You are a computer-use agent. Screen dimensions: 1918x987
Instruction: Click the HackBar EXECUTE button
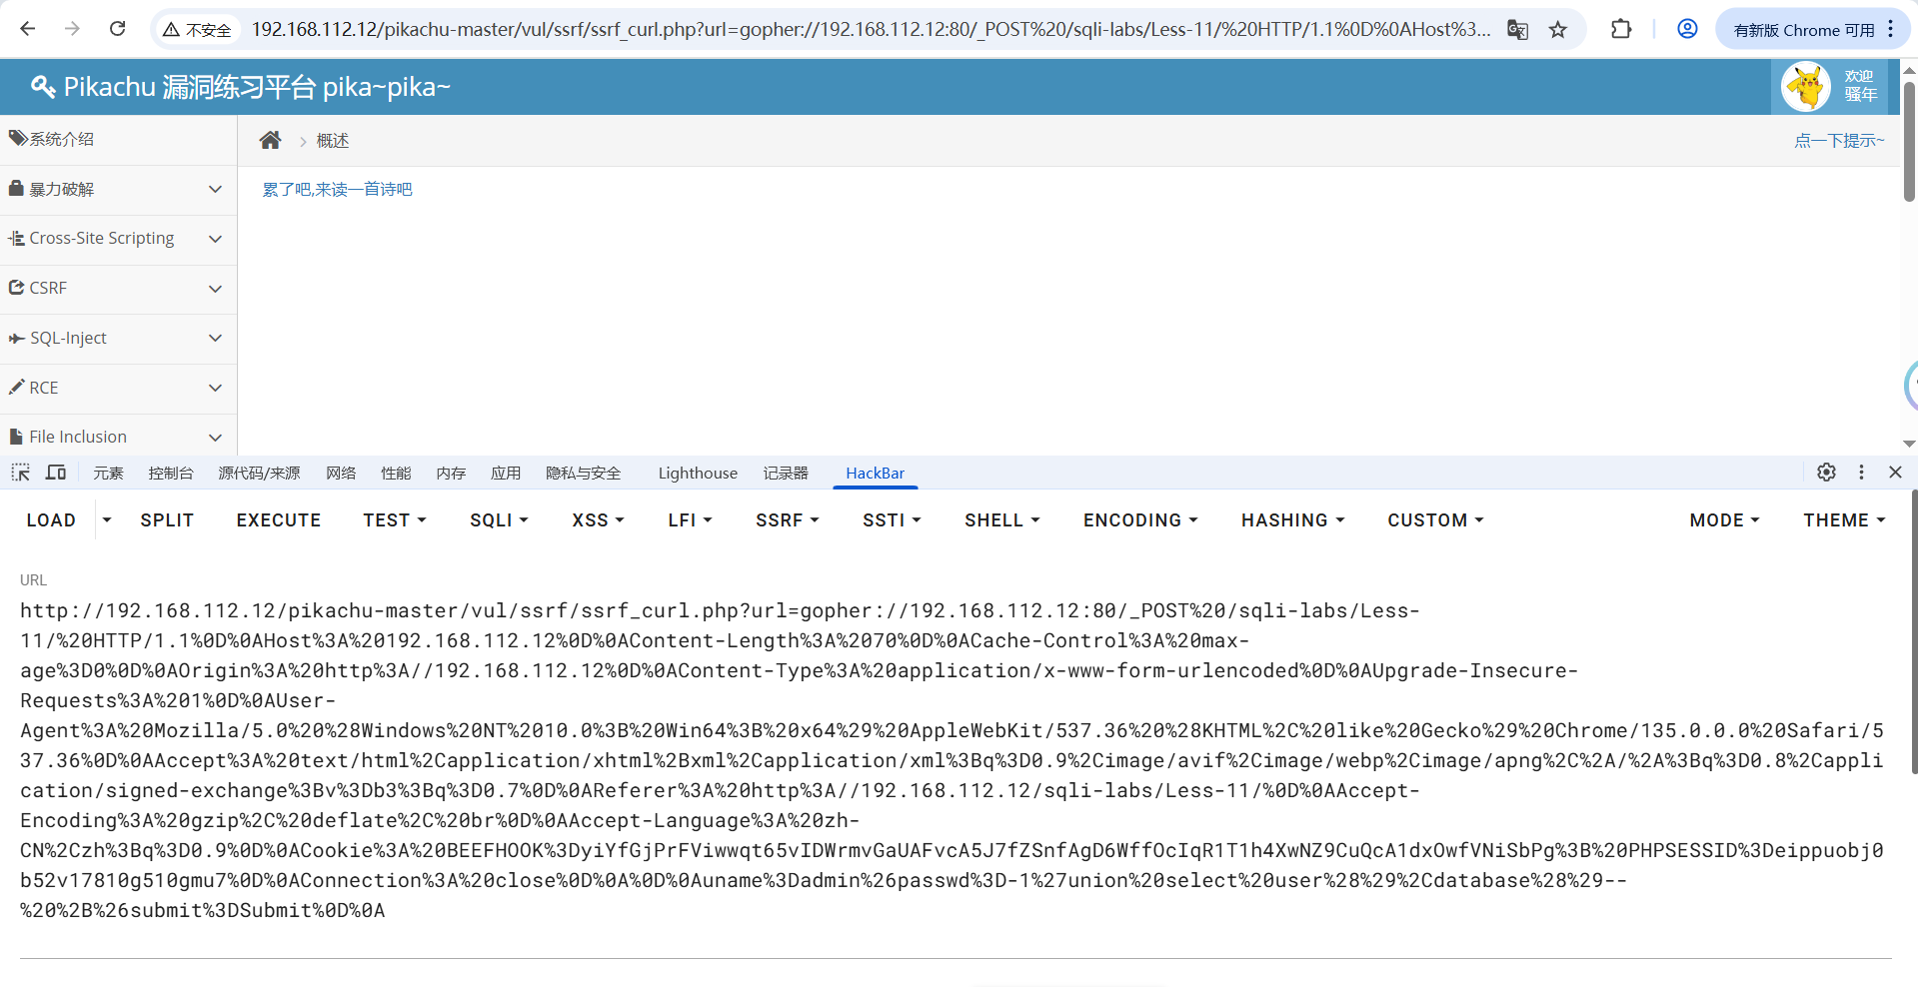point(279,520)
